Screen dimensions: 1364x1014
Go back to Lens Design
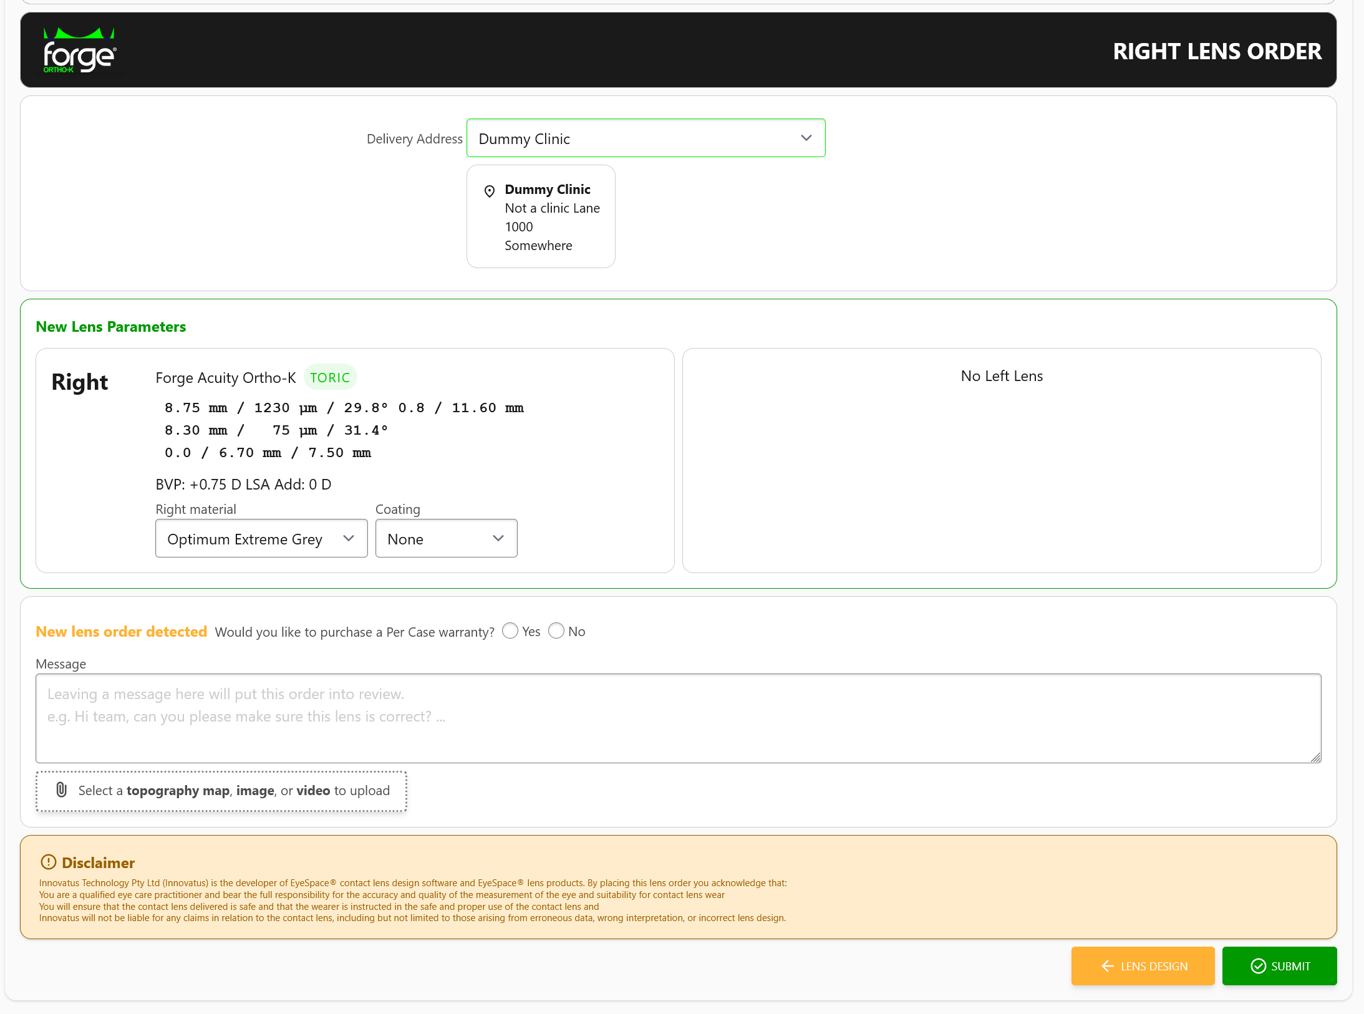click(1143, 966)
